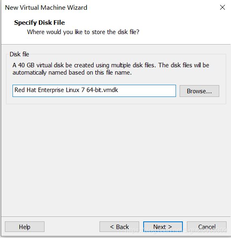Open the Browse... file location dialog
Viewport: 231px width, 238px height.
pos(199,91)
